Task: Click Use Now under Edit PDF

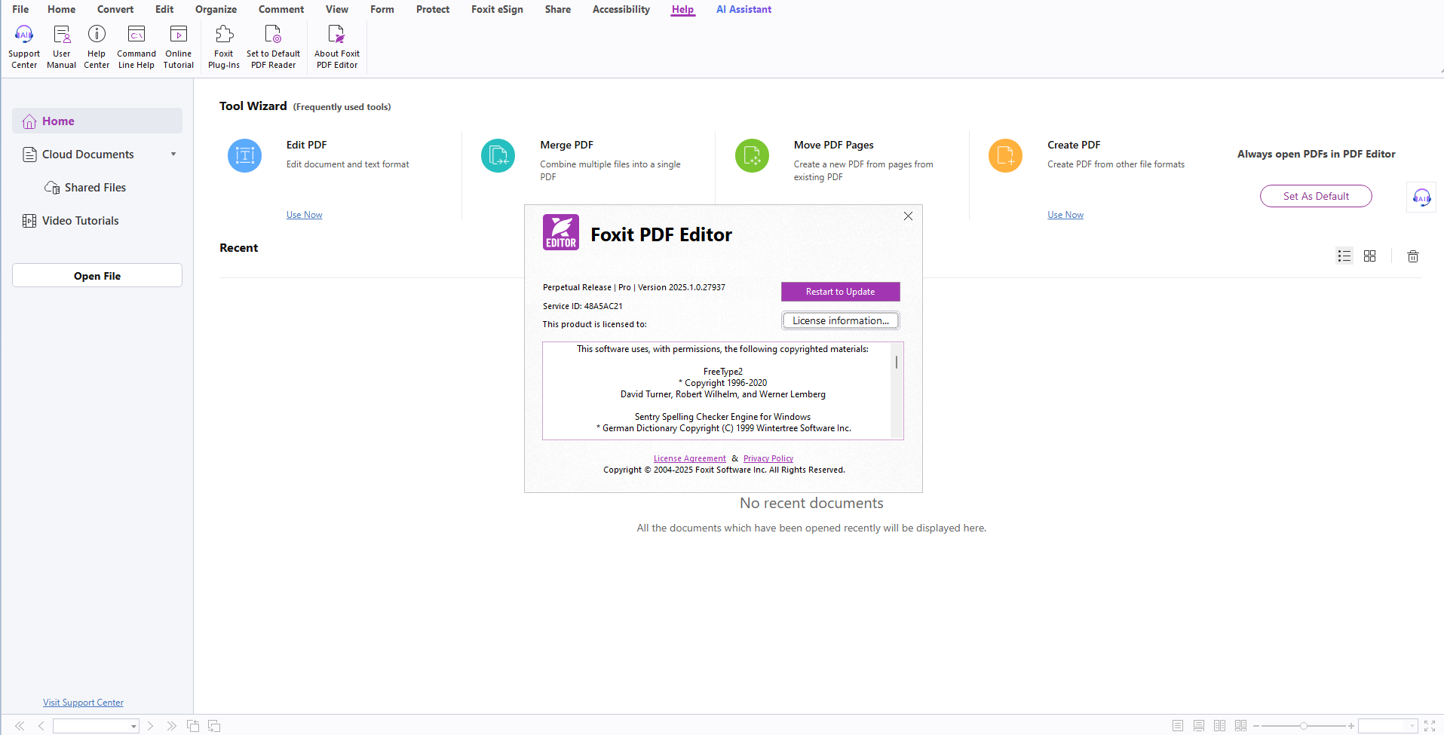Action: click(x=304, y=215)
